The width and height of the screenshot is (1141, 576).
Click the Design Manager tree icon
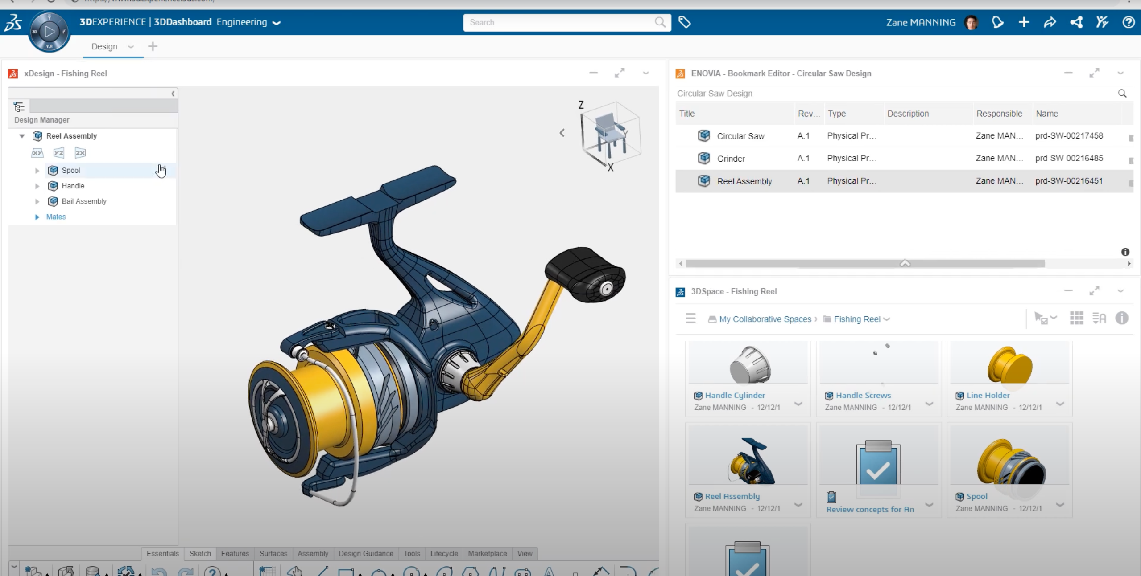19,106
